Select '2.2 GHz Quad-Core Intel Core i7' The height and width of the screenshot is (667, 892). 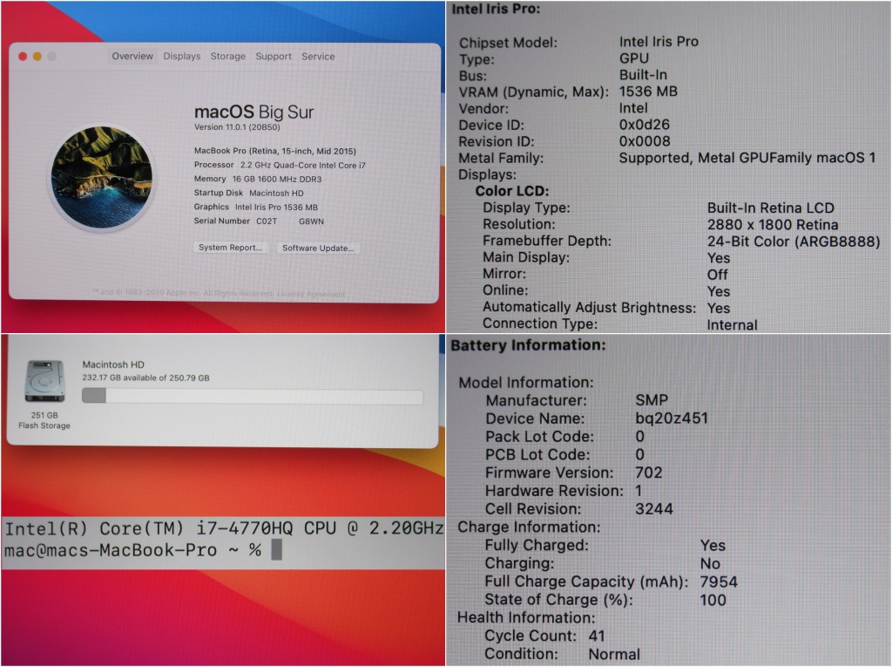pyautogui.click(x=302, y=165)
